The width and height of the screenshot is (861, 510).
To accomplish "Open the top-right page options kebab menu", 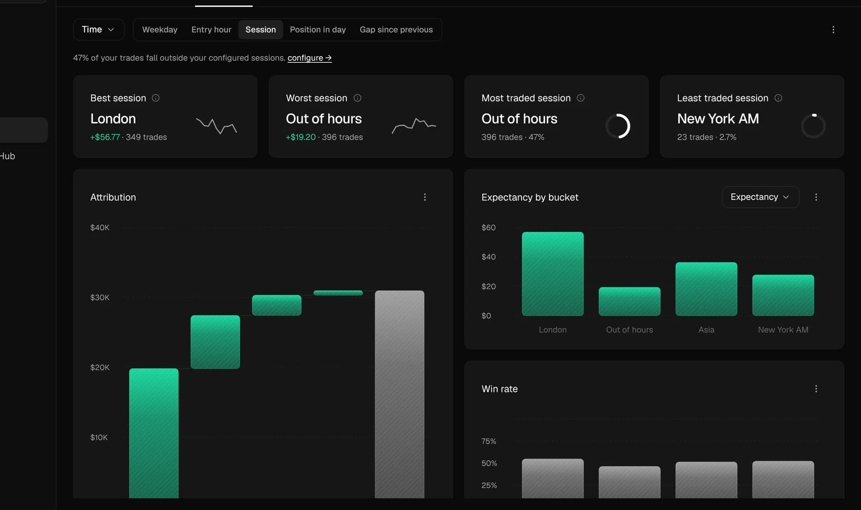I will coord(833,30).
